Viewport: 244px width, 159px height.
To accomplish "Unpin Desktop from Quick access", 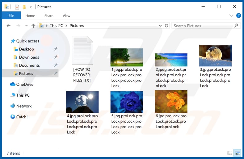I will [x=56, y=49].
